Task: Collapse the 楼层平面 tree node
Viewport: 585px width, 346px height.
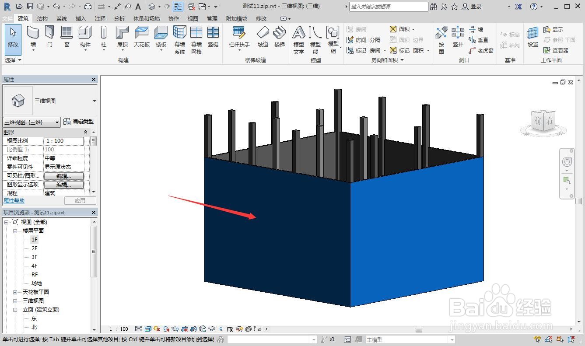Action: pos(15,231)
